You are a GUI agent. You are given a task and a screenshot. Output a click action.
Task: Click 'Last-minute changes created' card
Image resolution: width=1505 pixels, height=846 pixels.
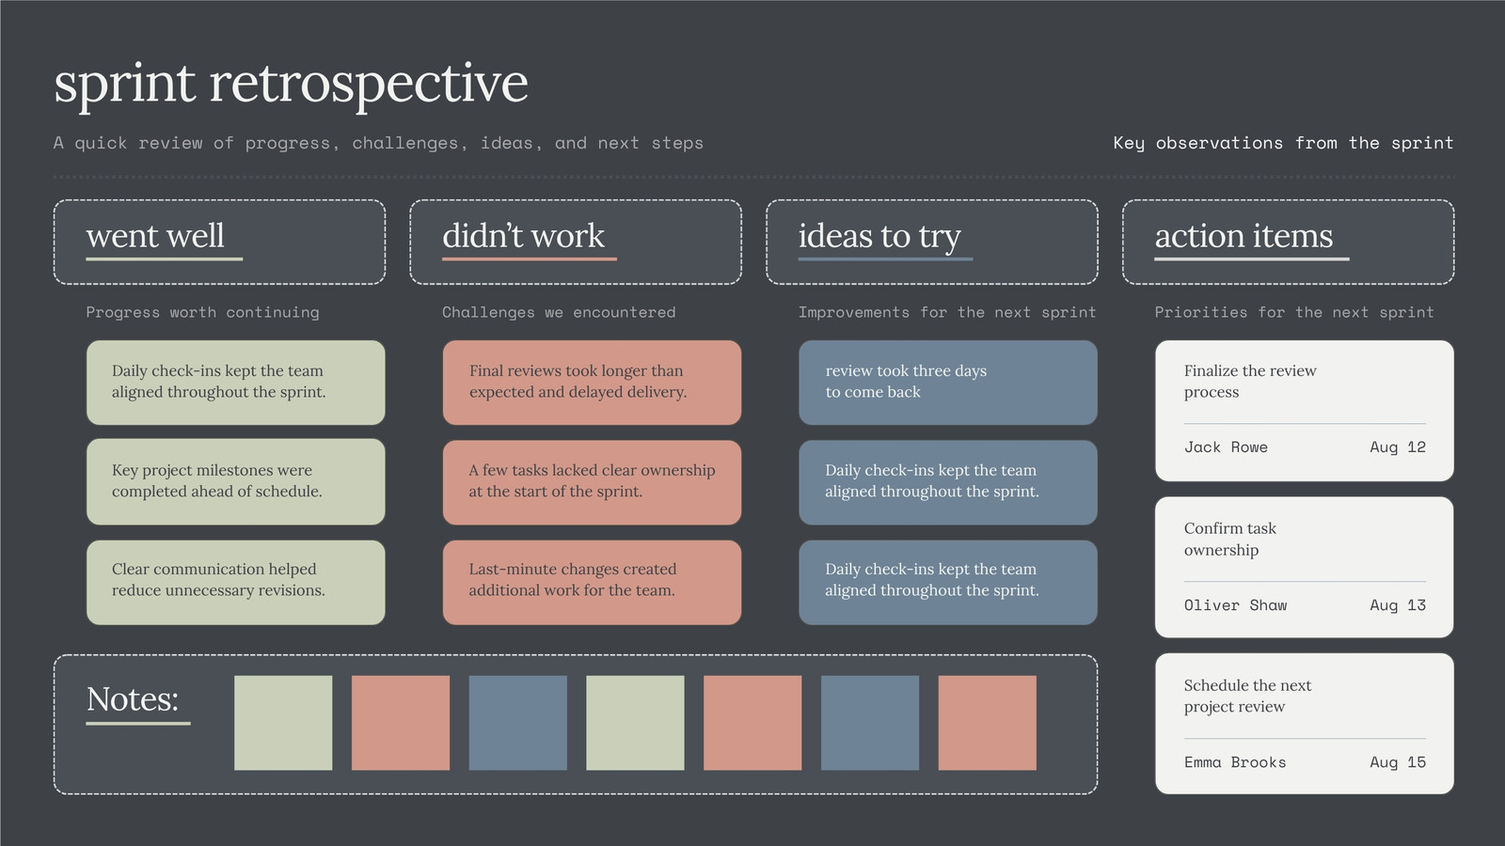(592, 582)
